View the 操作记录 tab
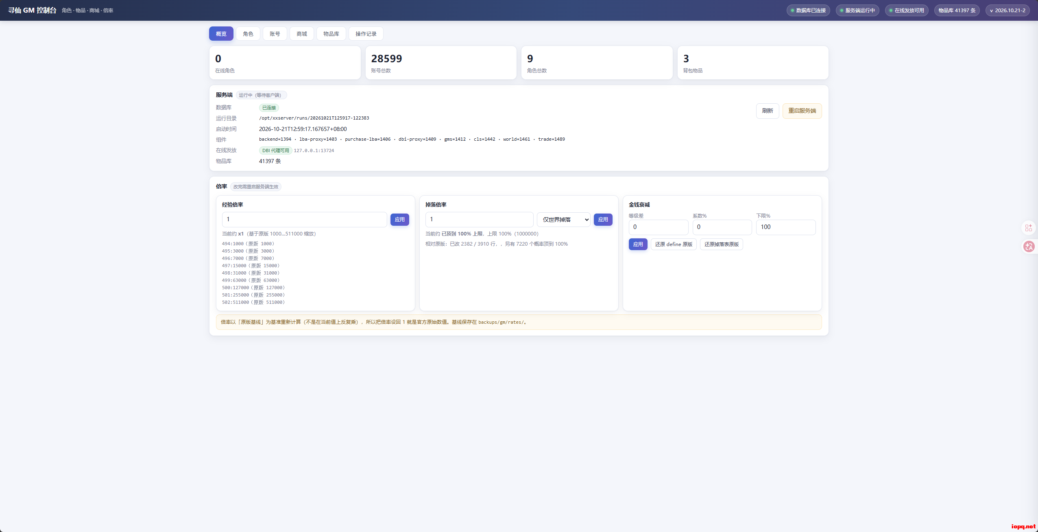This screenshot has height=532, width=1038. click(366, 34)
